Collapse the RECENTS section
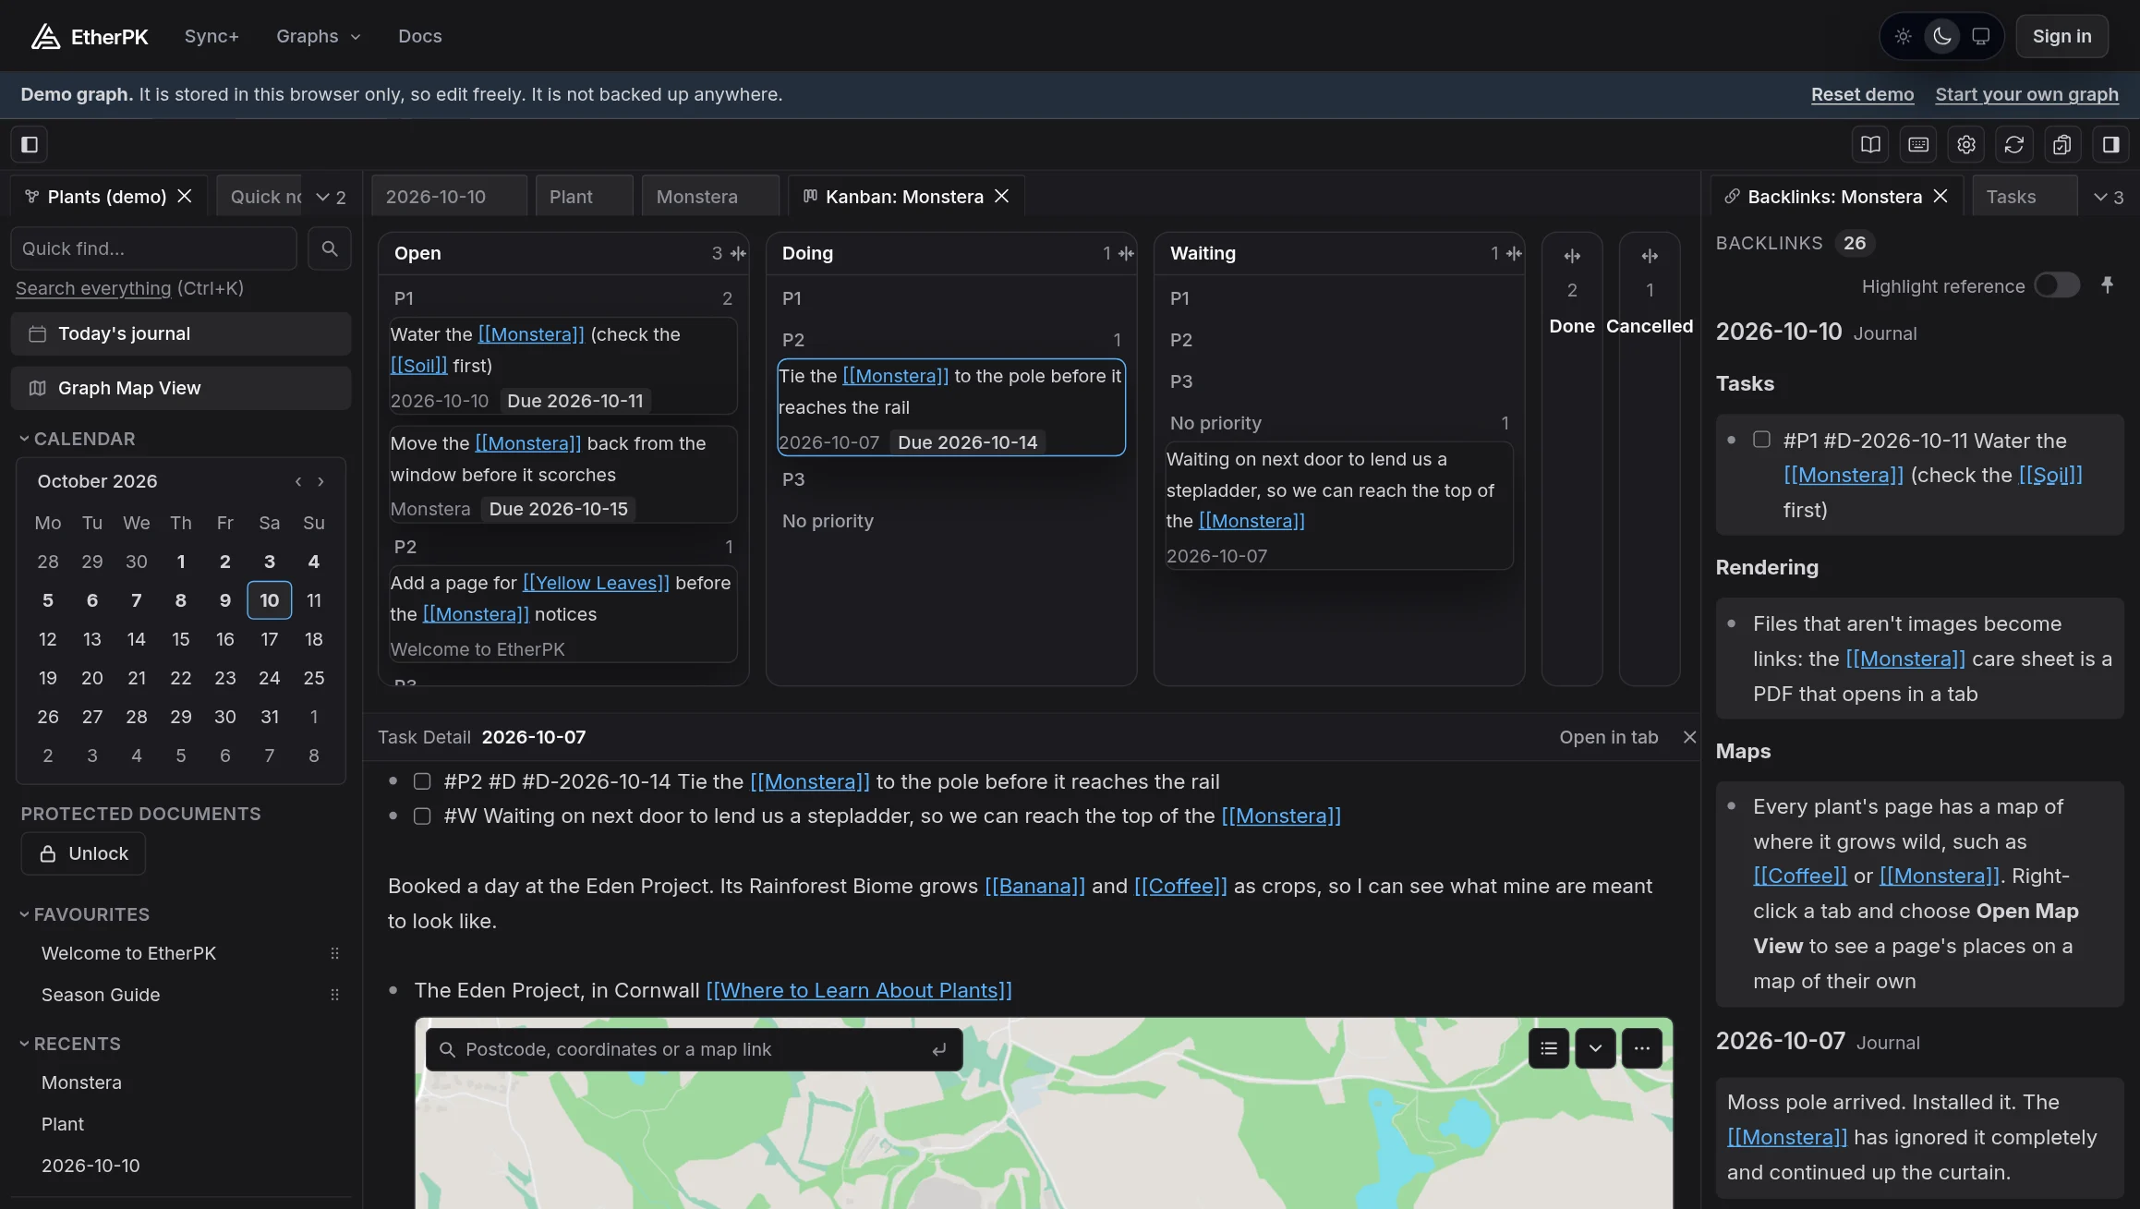Screen dimensions: 2140x1209 point(70,1044)
